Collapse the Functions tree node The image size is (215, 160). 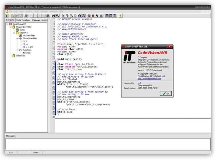tap(18, 50)
